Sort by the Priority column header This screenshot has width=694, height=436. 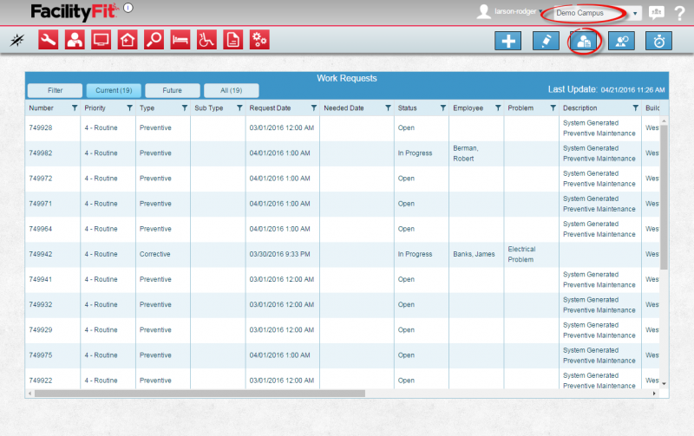95,107
